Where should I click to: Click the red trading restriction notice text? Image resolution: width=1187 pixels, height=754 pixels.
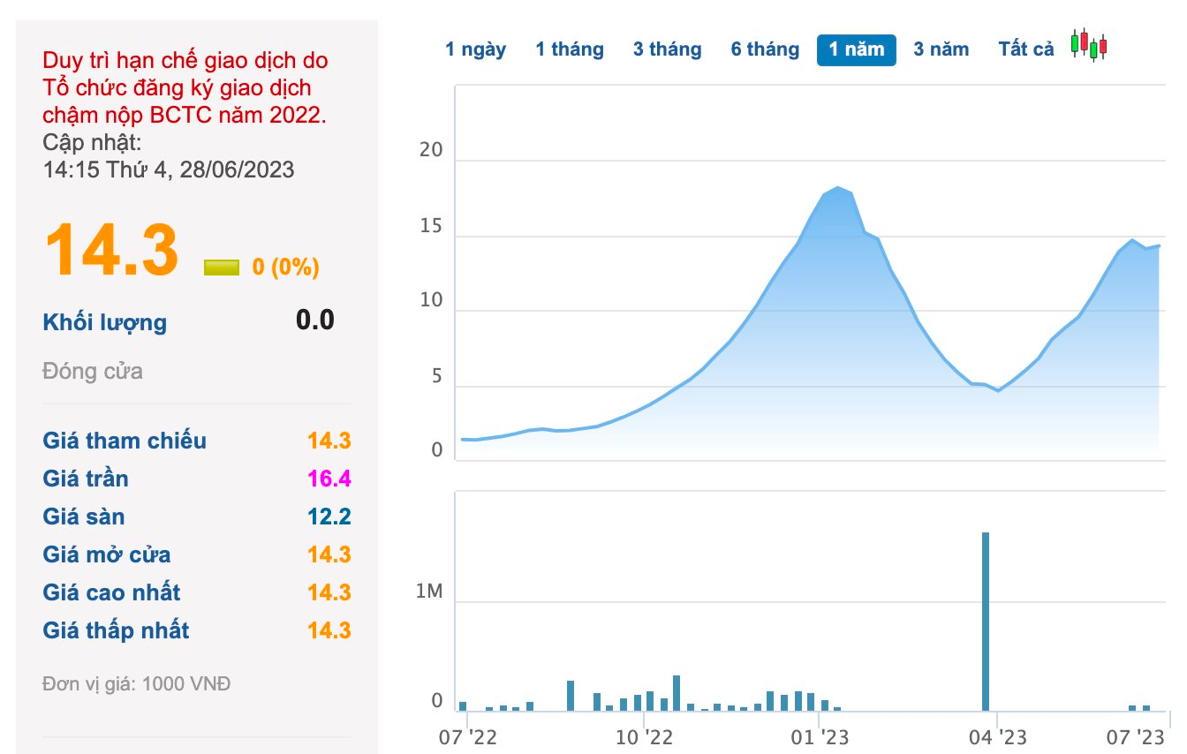pos(185,88)
